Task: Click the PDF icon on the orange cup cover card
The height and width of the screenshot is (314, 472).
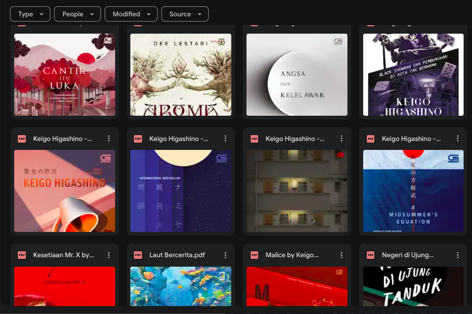Action: pyautogui.click(x=22, y=139)
